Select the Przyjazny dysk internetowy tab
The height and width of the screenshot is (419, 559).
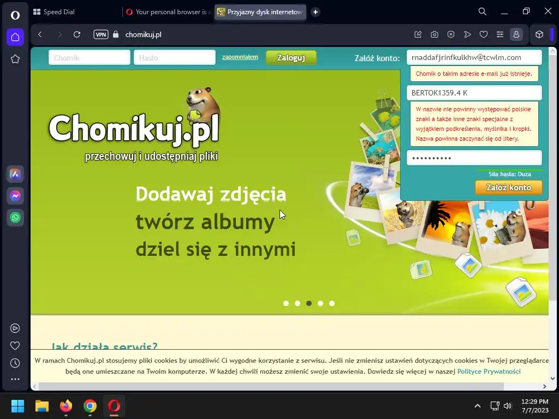(x=260, y=12)
